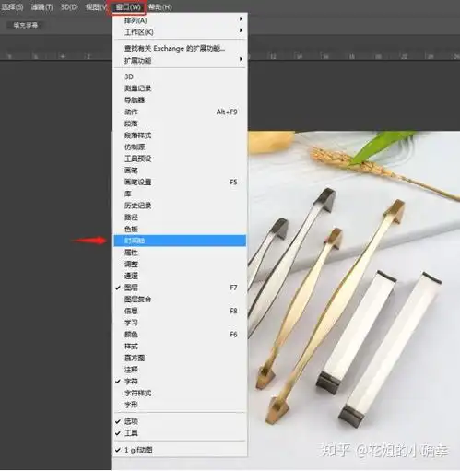Open the 选择(S) menu
The image size is (460, 471).
[12, 7]
